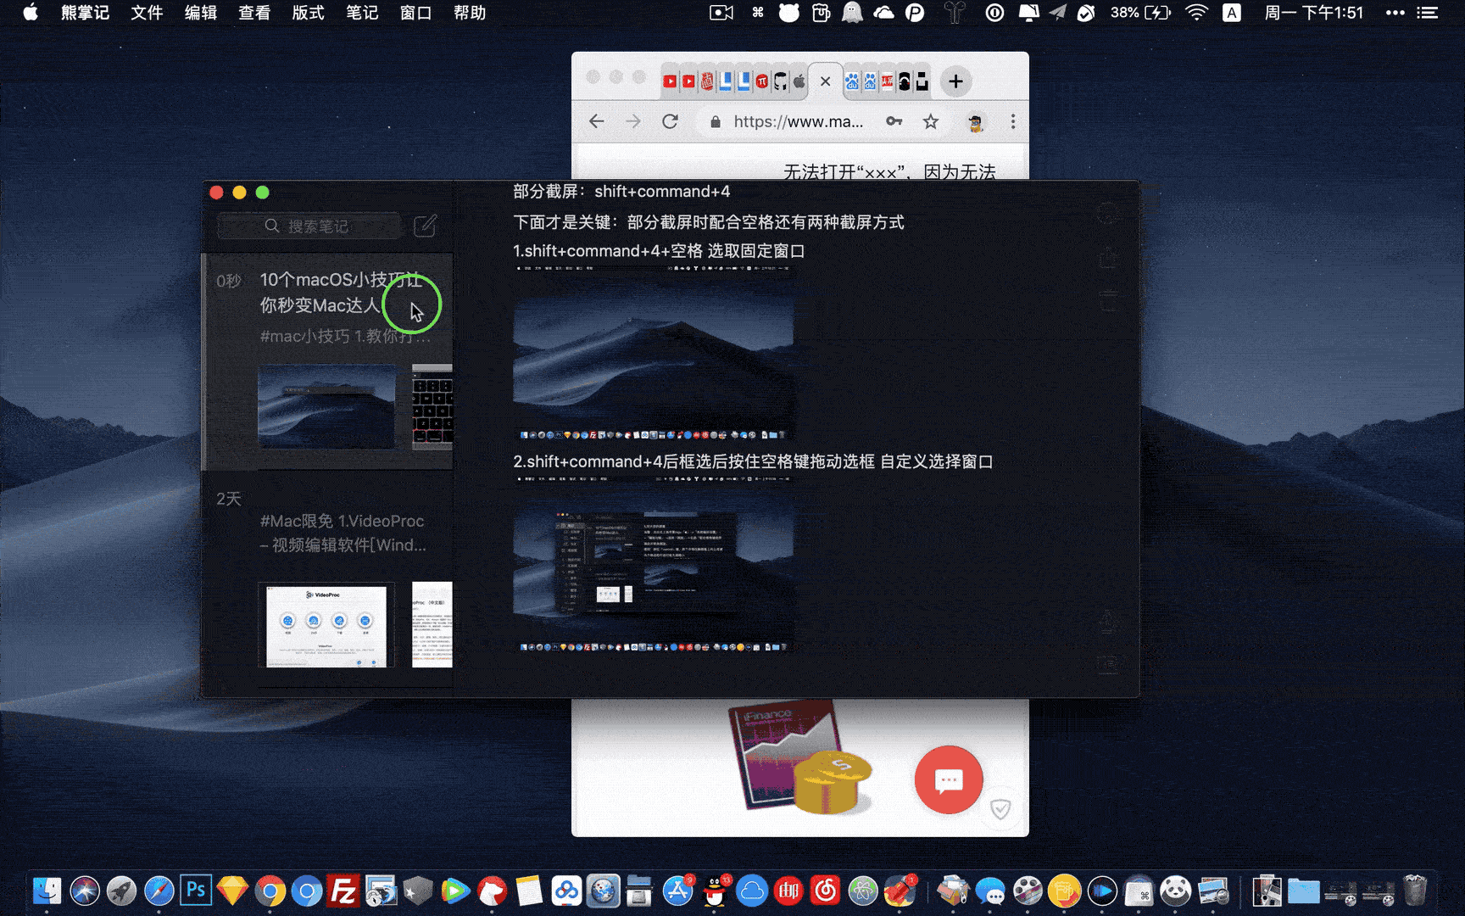Image resolution: width=1465 pixels, height=916 pixels.
Task: Open the note titled 10个macOS小技巧
Action: click(327, 362)
